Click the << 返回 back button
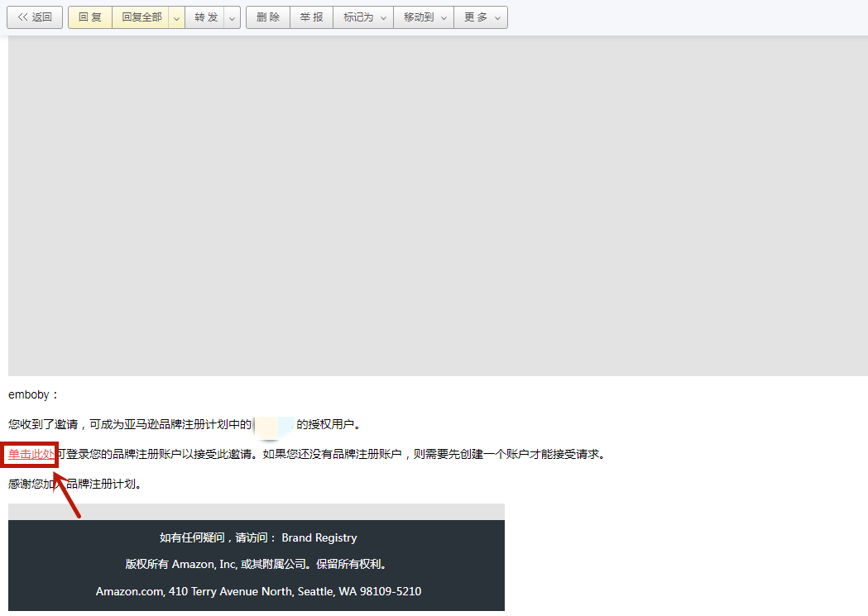The height and width of the screenshot is (616, 868). click(x=34, y=17)
